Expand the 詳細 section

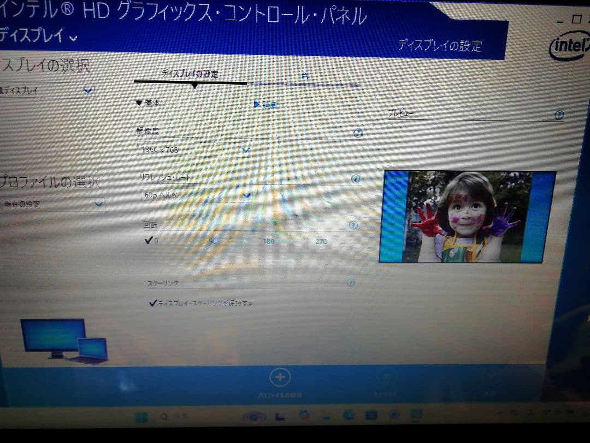click(x=265, y=104)
